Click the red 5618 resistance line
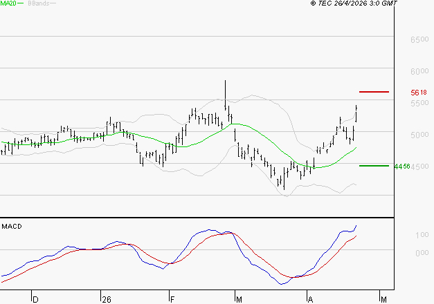Viewport: 434px width, 304px height. [374, 92]
